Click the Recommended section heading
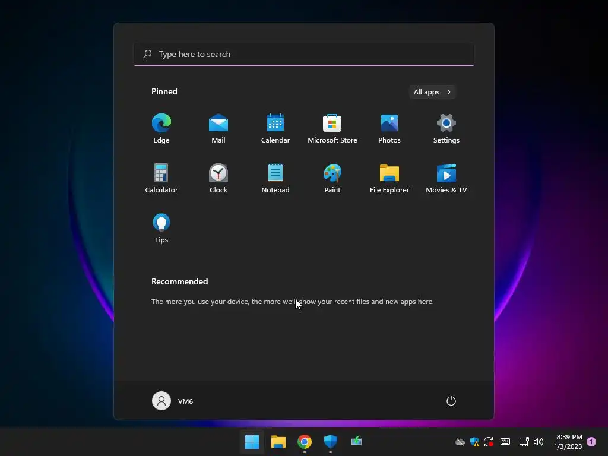608x456 pixels. (179, 281)
